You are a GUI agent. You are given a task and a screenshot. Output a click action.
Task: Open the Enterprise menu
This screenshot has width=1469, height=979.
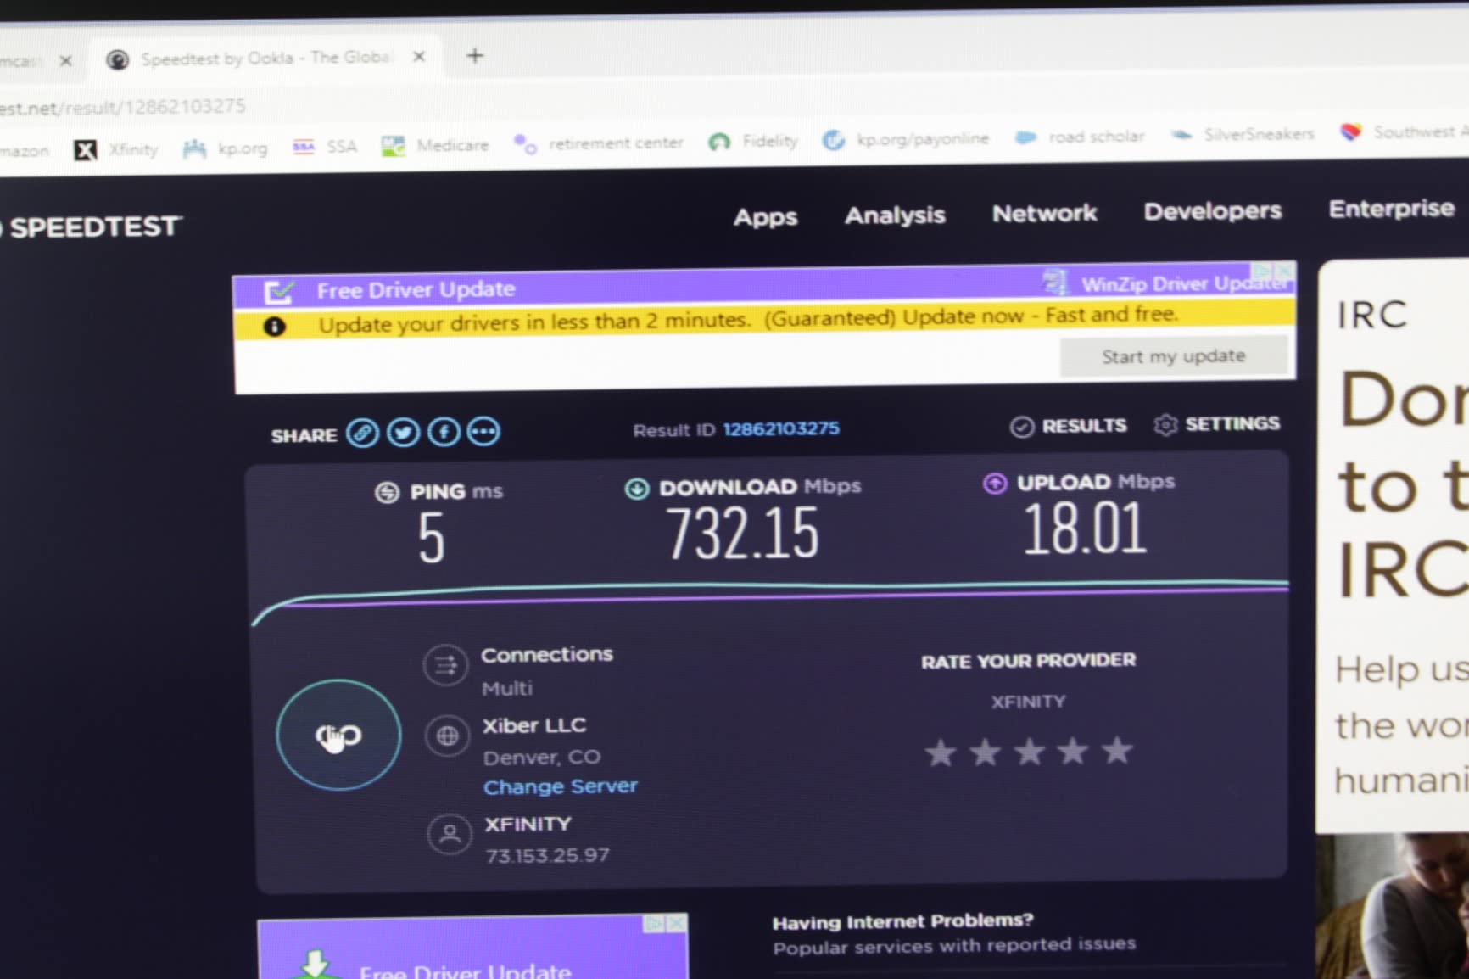(1391, 209)
